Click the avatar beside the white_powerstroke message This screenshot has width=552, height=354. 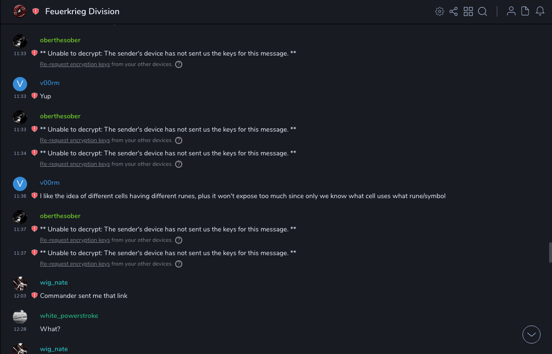click(20, 317)
